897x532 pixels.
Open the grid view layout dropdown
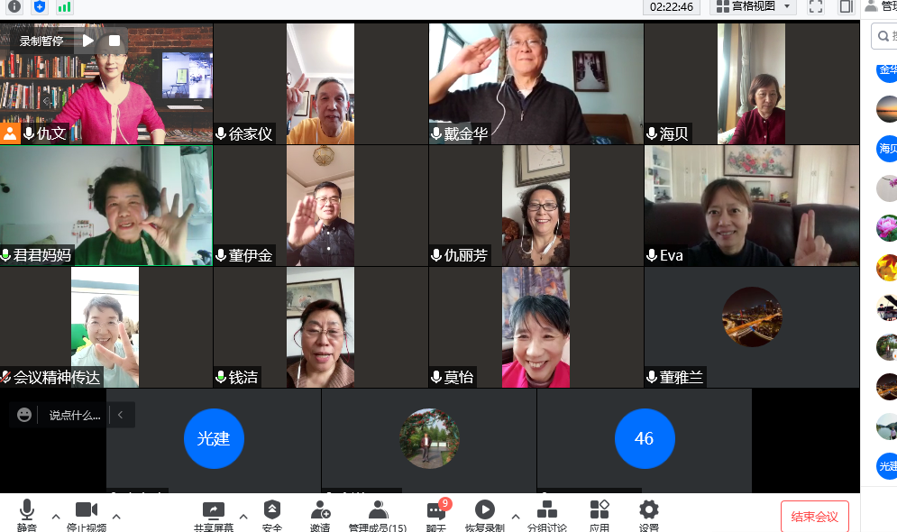(753, 7)
